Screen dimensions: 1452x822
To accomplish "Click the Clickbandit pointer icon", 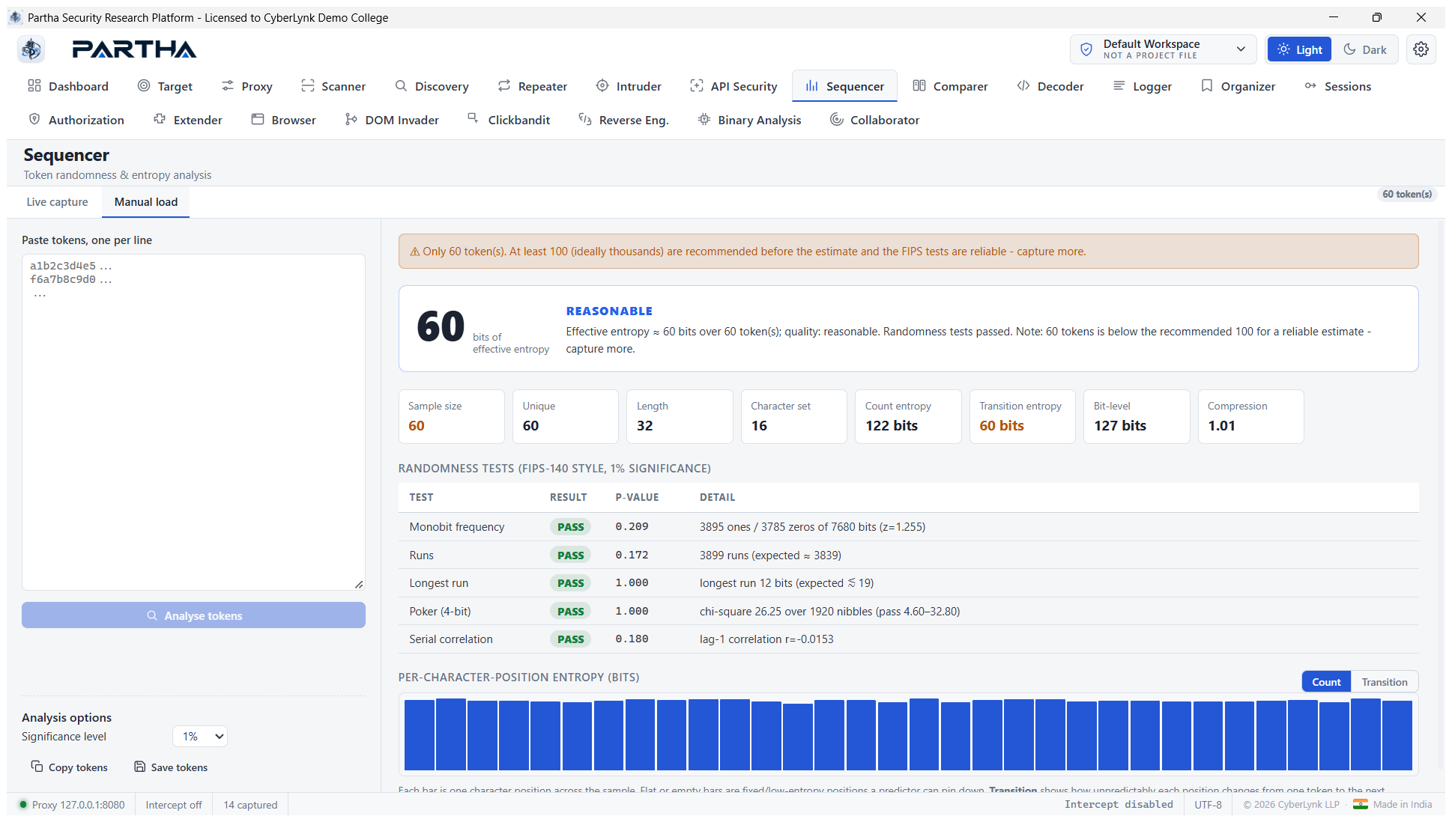I will click(x=473, y=118).
